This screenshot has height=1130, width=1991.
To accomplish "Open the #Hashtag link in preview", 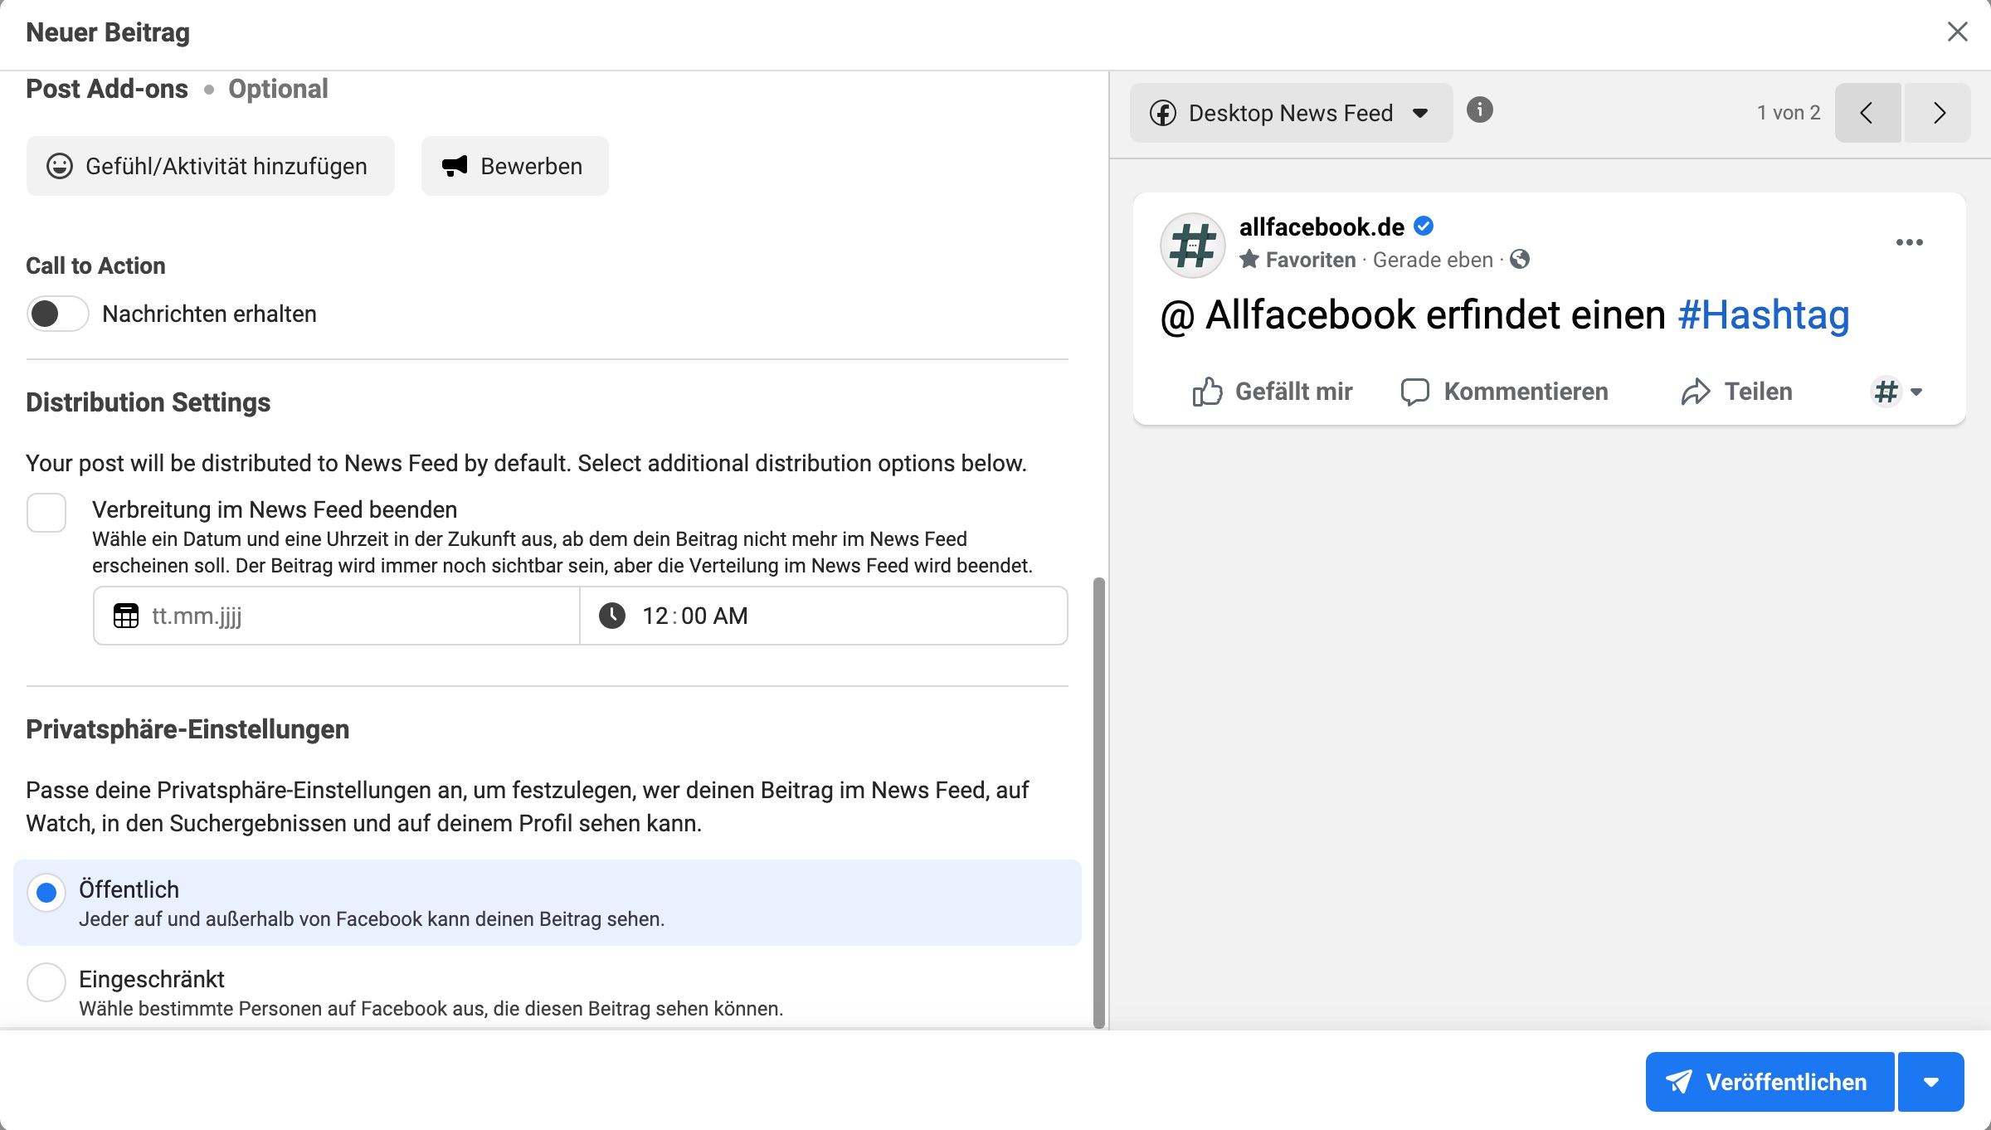I will [1764, 315].
